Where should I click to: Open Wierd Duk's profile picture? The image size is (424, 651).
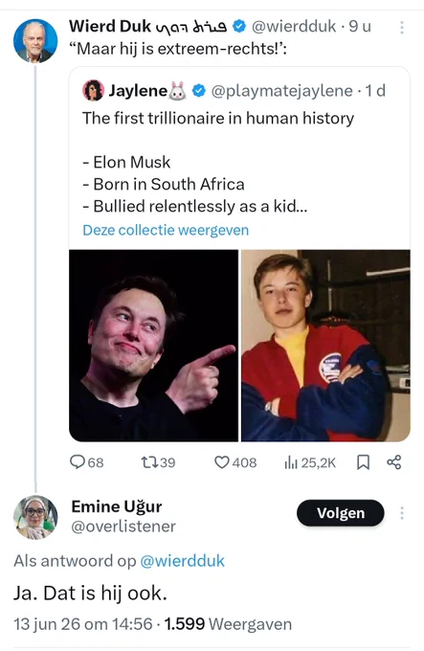[35, 40]
